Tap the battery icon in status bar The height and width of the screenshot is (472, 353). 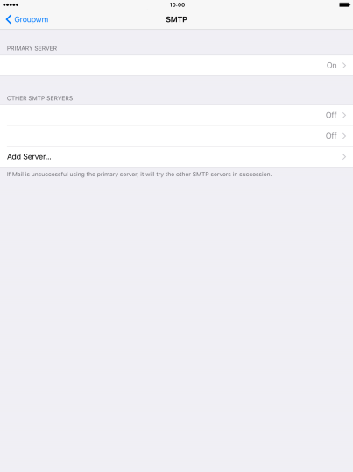tap(344, 4)
